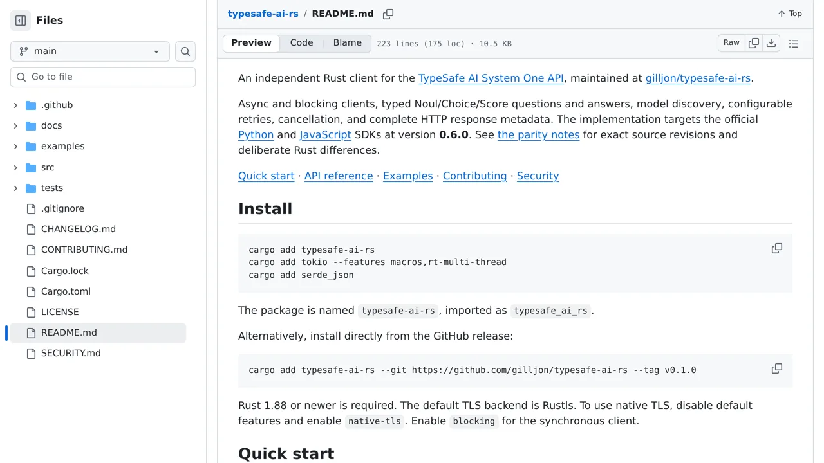The height and width of the screenshot is (463, 824).
Task: Open the Raw file view
Action: point(731,43)
